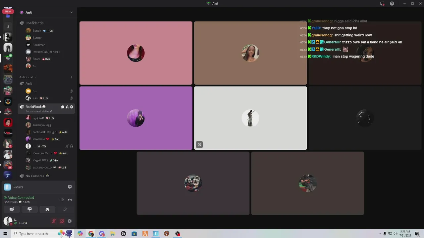Image resolution: width=424 pixels, height=238 pixels.
Task: Open red cartoon face server icon
Action: click(x=8, y=123)
